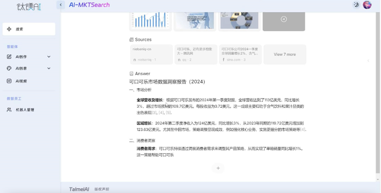381x193 pixels.
Task: Click the 钛镁AI logo
Action: coord(29,7)
